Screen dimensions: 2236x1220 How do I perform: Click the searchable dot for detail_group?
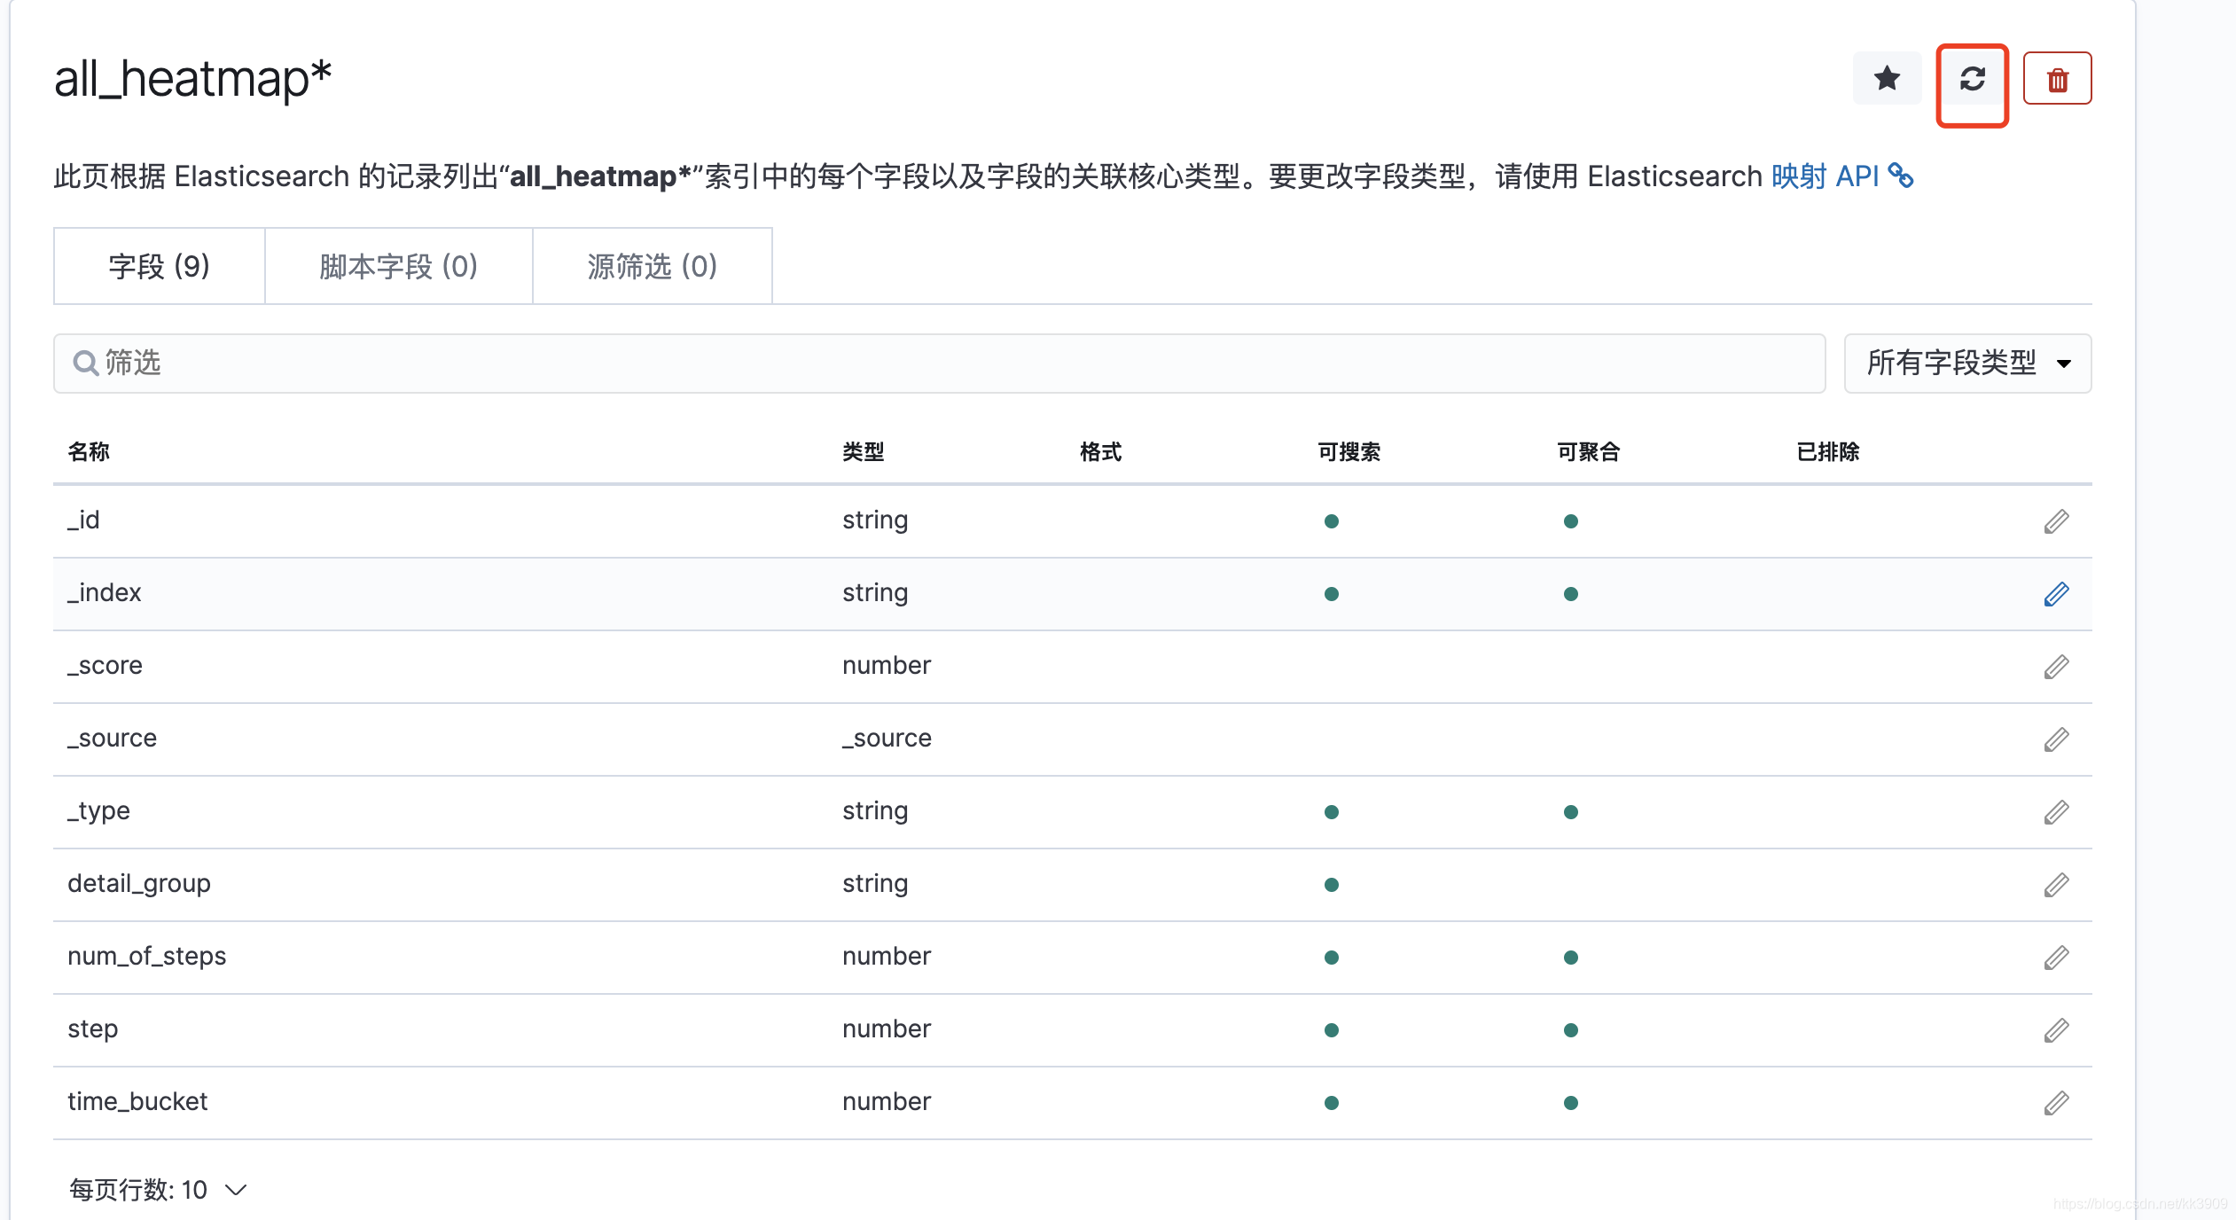(1331, 885)
